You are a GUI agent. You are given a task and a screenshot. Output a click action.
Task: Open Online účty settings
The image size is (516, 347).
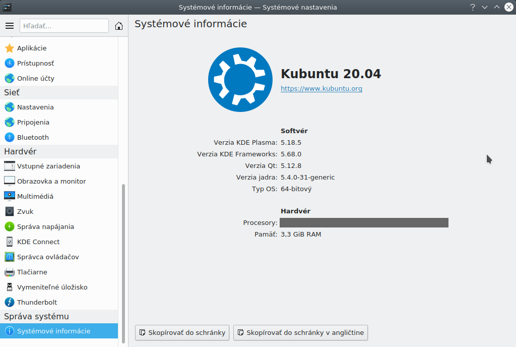59,78
